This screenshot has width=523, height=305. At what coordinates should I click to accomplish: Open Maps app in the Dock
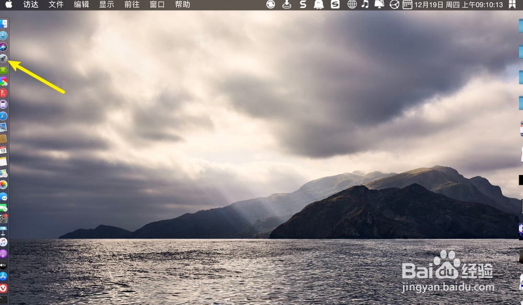click(3, 173)
